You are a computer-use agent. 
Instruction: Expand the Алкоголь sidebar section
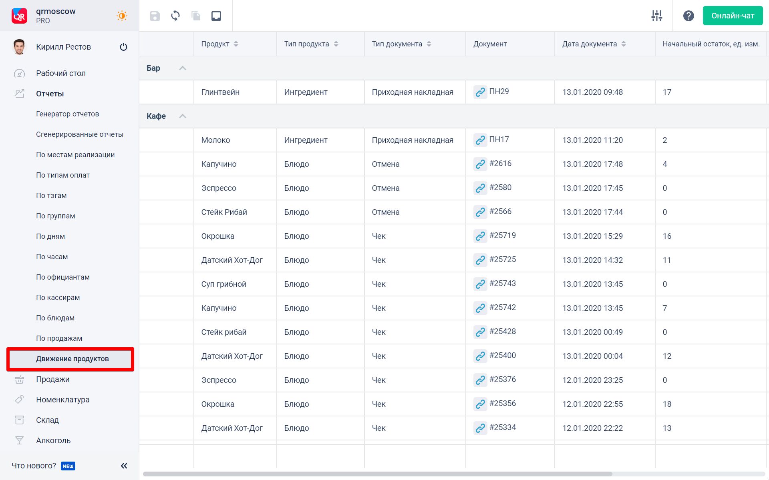[x=53, y=440]
